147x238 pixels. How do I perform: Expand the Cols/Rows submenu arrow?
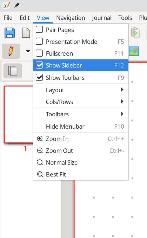pyautogui.click(x=122, y=101)
